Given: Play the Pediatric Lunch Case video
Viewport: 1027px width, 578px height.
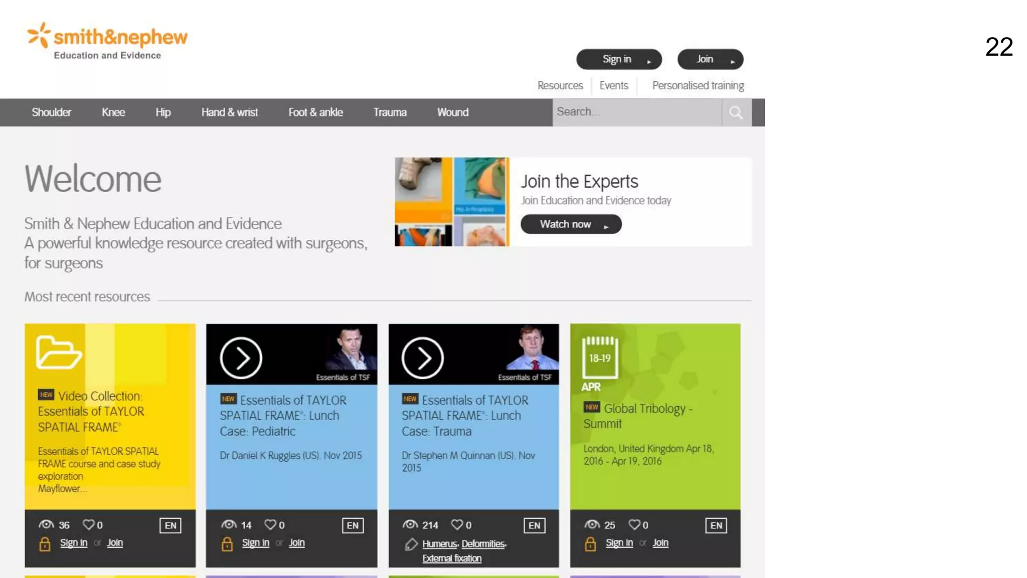Looking at the screenshot, I should [241, 358].
